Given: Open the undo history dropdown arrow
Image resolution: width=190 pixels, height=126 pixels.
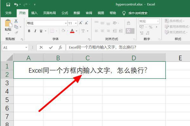Looking at the screenshot, I should click(x=20, y=4).
